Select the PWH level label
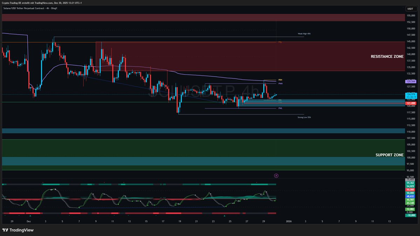This screenshot has width=420, height=236. point(280,84)
